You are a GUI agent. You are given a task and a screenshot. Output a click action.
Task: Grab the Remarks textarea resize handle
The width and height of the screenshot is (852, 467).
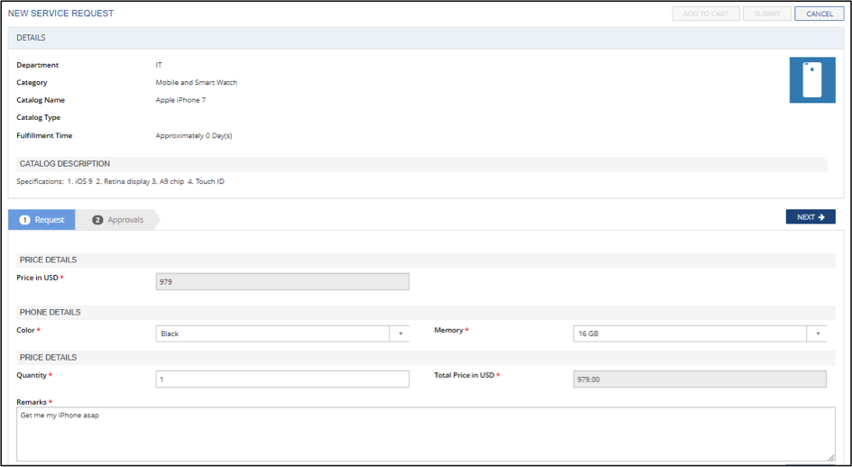pyautogui.click(x=831, y=457)
